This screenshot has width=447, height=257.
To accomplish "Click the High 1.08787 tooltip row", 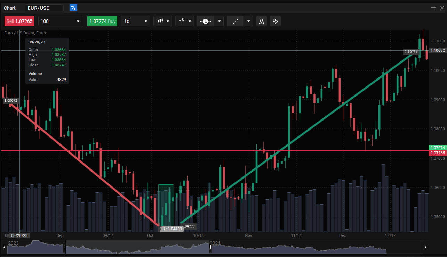I will 47,55.
